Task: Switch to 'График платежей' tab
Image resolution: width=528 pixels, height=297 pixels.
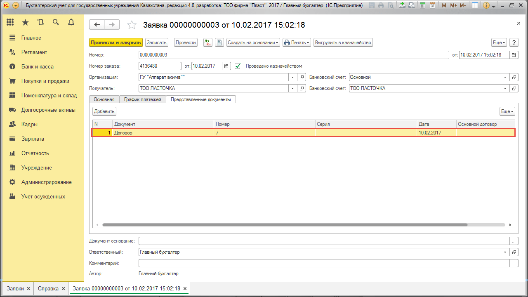Action: coord(143,99)
